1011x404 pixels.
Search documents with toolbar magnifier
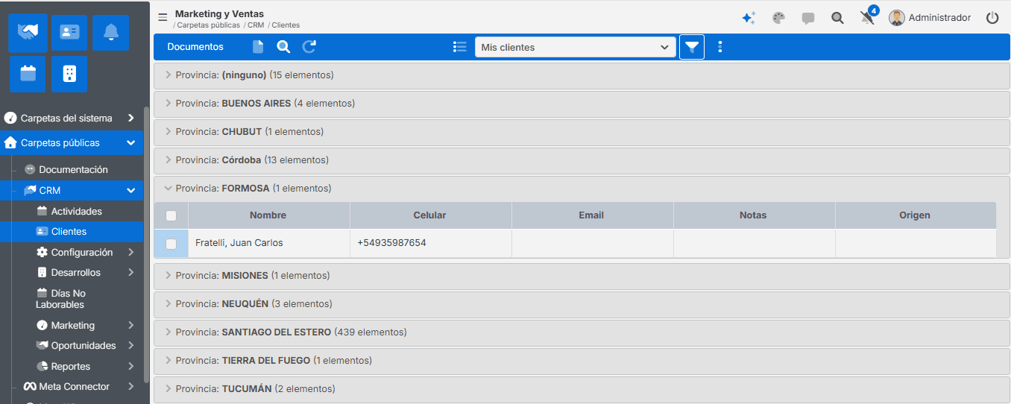283,47
